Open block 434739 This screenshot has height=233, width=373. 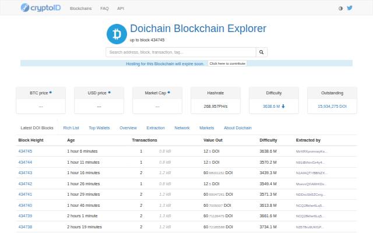point(25,216)
